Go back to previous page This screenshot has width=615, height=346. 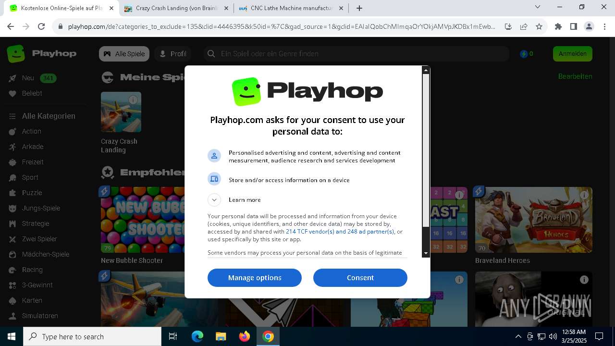[x=11, y=27]
